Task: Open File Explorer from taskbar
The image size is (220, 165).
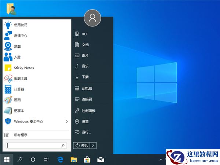Action: point(74,159)
